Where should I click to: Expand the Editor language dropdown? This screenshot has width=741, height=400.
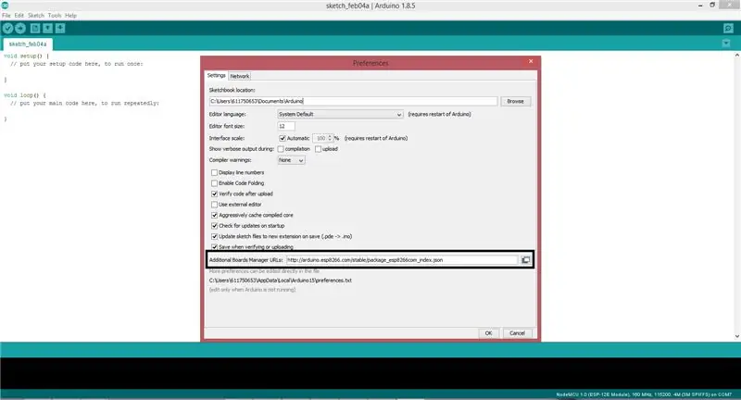point(340,114)
